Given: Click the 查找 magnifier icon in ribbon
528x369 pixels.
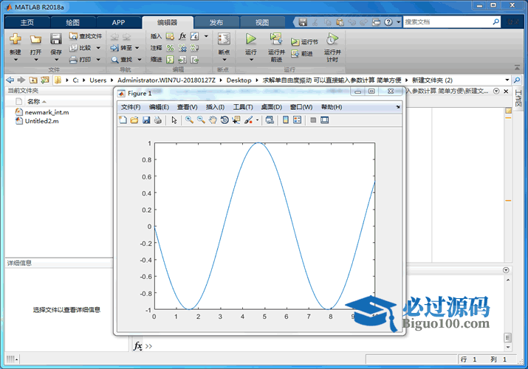Looking at the screenshot, I should tap(114, 60).
